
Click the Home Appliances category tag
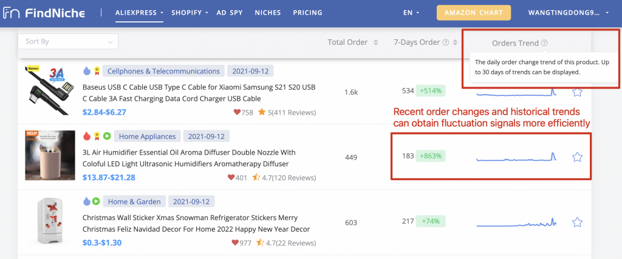[x=147, y=136]
